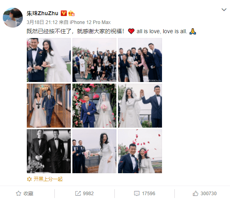Open comments via the 17596 speech bubble
230x200 pixels.
click(x=137, y=193)
